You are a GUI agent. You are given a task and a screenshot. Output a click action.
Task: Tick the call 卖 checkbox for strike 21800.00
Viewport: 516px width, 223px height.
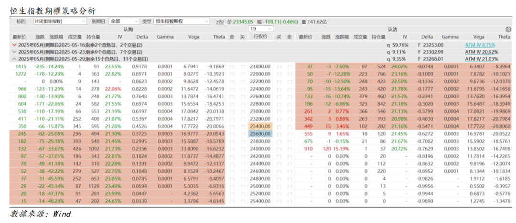click(x=232, y=67)
